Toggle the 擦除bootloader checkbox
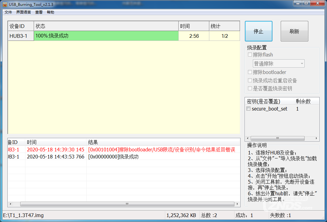 coord(250,72)
